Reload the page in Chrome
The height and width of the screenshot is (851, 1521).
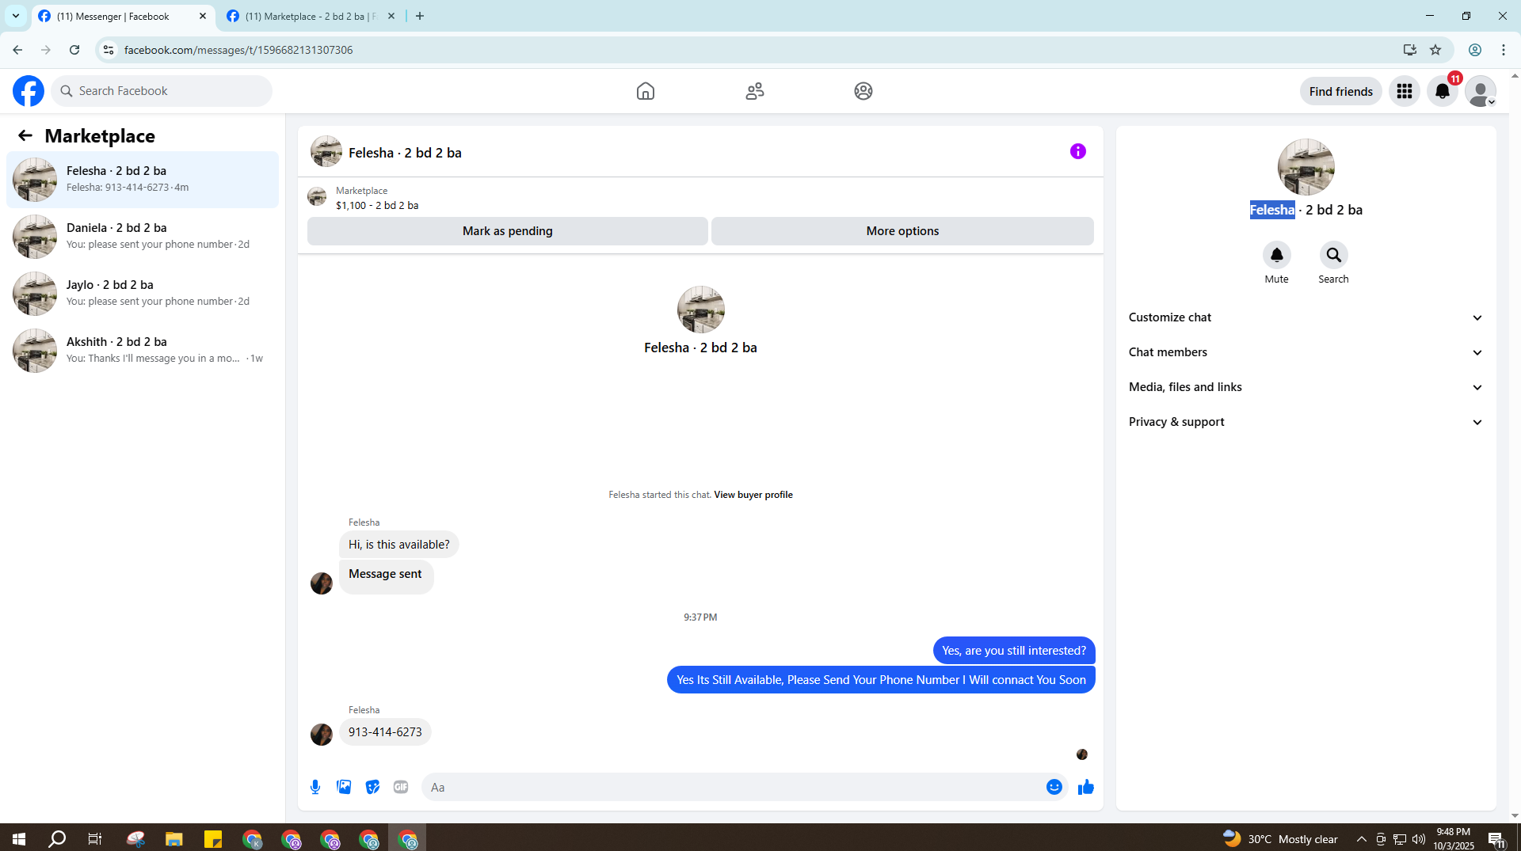coord(74,50)
